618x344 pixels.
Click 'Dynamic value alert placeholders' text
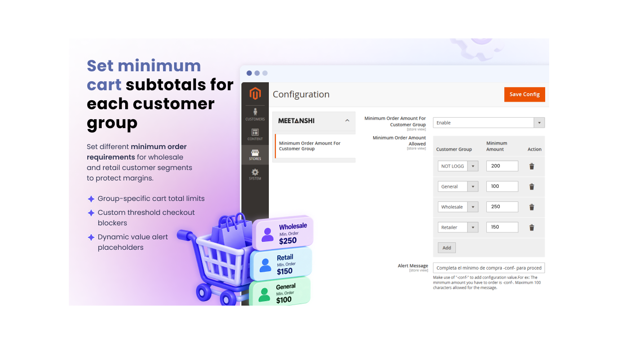coord(133,242)
